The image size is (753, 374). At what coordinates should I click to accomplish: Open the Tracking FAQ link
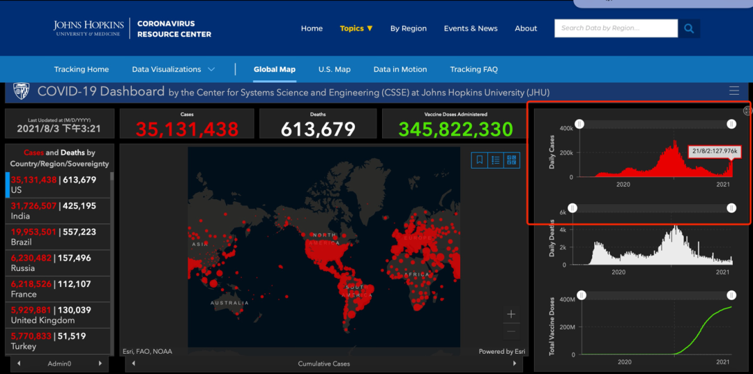coord(473,69)
